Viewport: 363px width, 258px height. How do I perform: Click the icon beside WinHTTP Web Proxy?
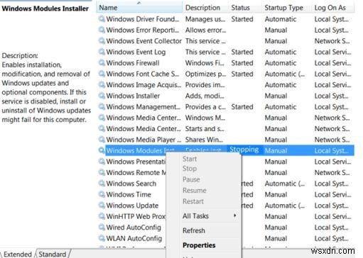[102, 216]
